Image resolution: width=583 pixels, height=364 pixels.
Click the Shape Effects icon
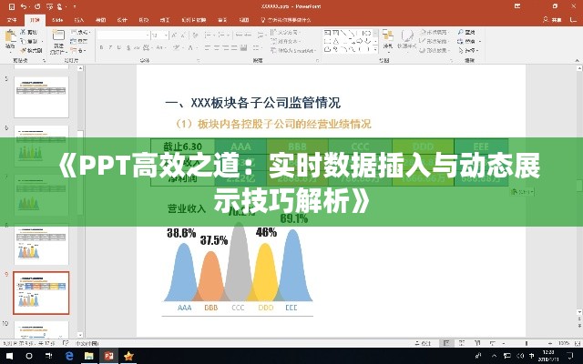(x=423, y=50)
